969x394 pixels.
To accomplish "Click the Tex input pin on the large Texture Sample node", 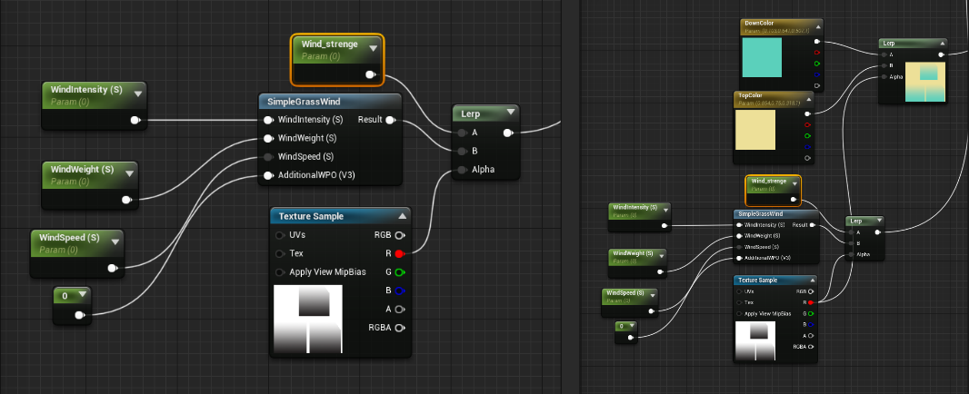I will 280,254.
